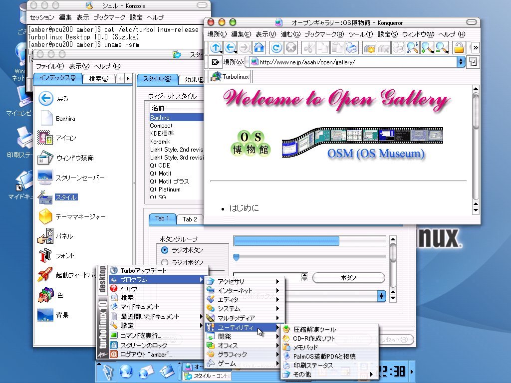Expand the Konqueror toolbar overflow chevron
This screenshot has height=383, width=511.
click(x=476, y=48)
